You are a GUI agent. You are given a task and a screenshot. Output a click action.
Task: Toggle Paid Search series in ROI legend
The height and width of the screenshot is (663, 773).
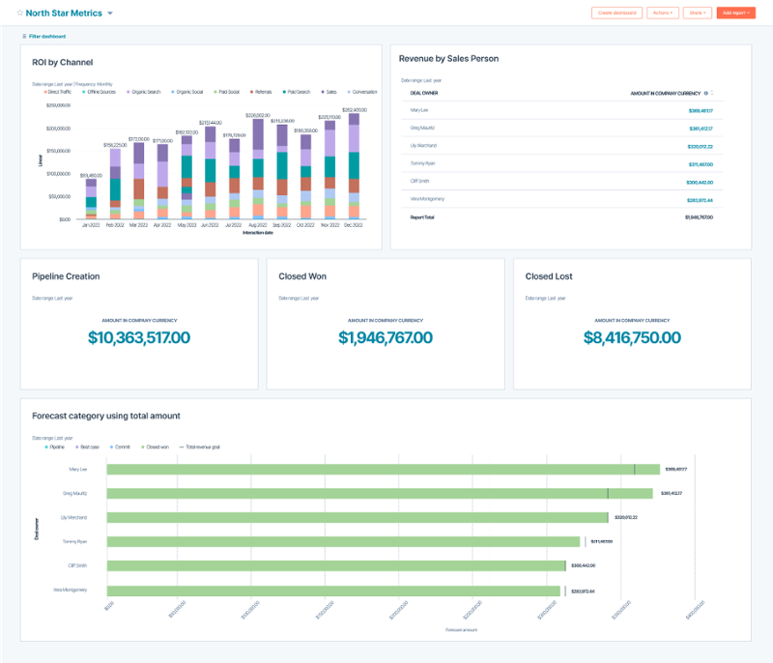coord(296,91)
